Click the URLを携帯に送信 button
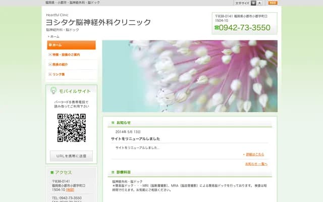Screen dimensions: 323x202 [x=71, y=156]
